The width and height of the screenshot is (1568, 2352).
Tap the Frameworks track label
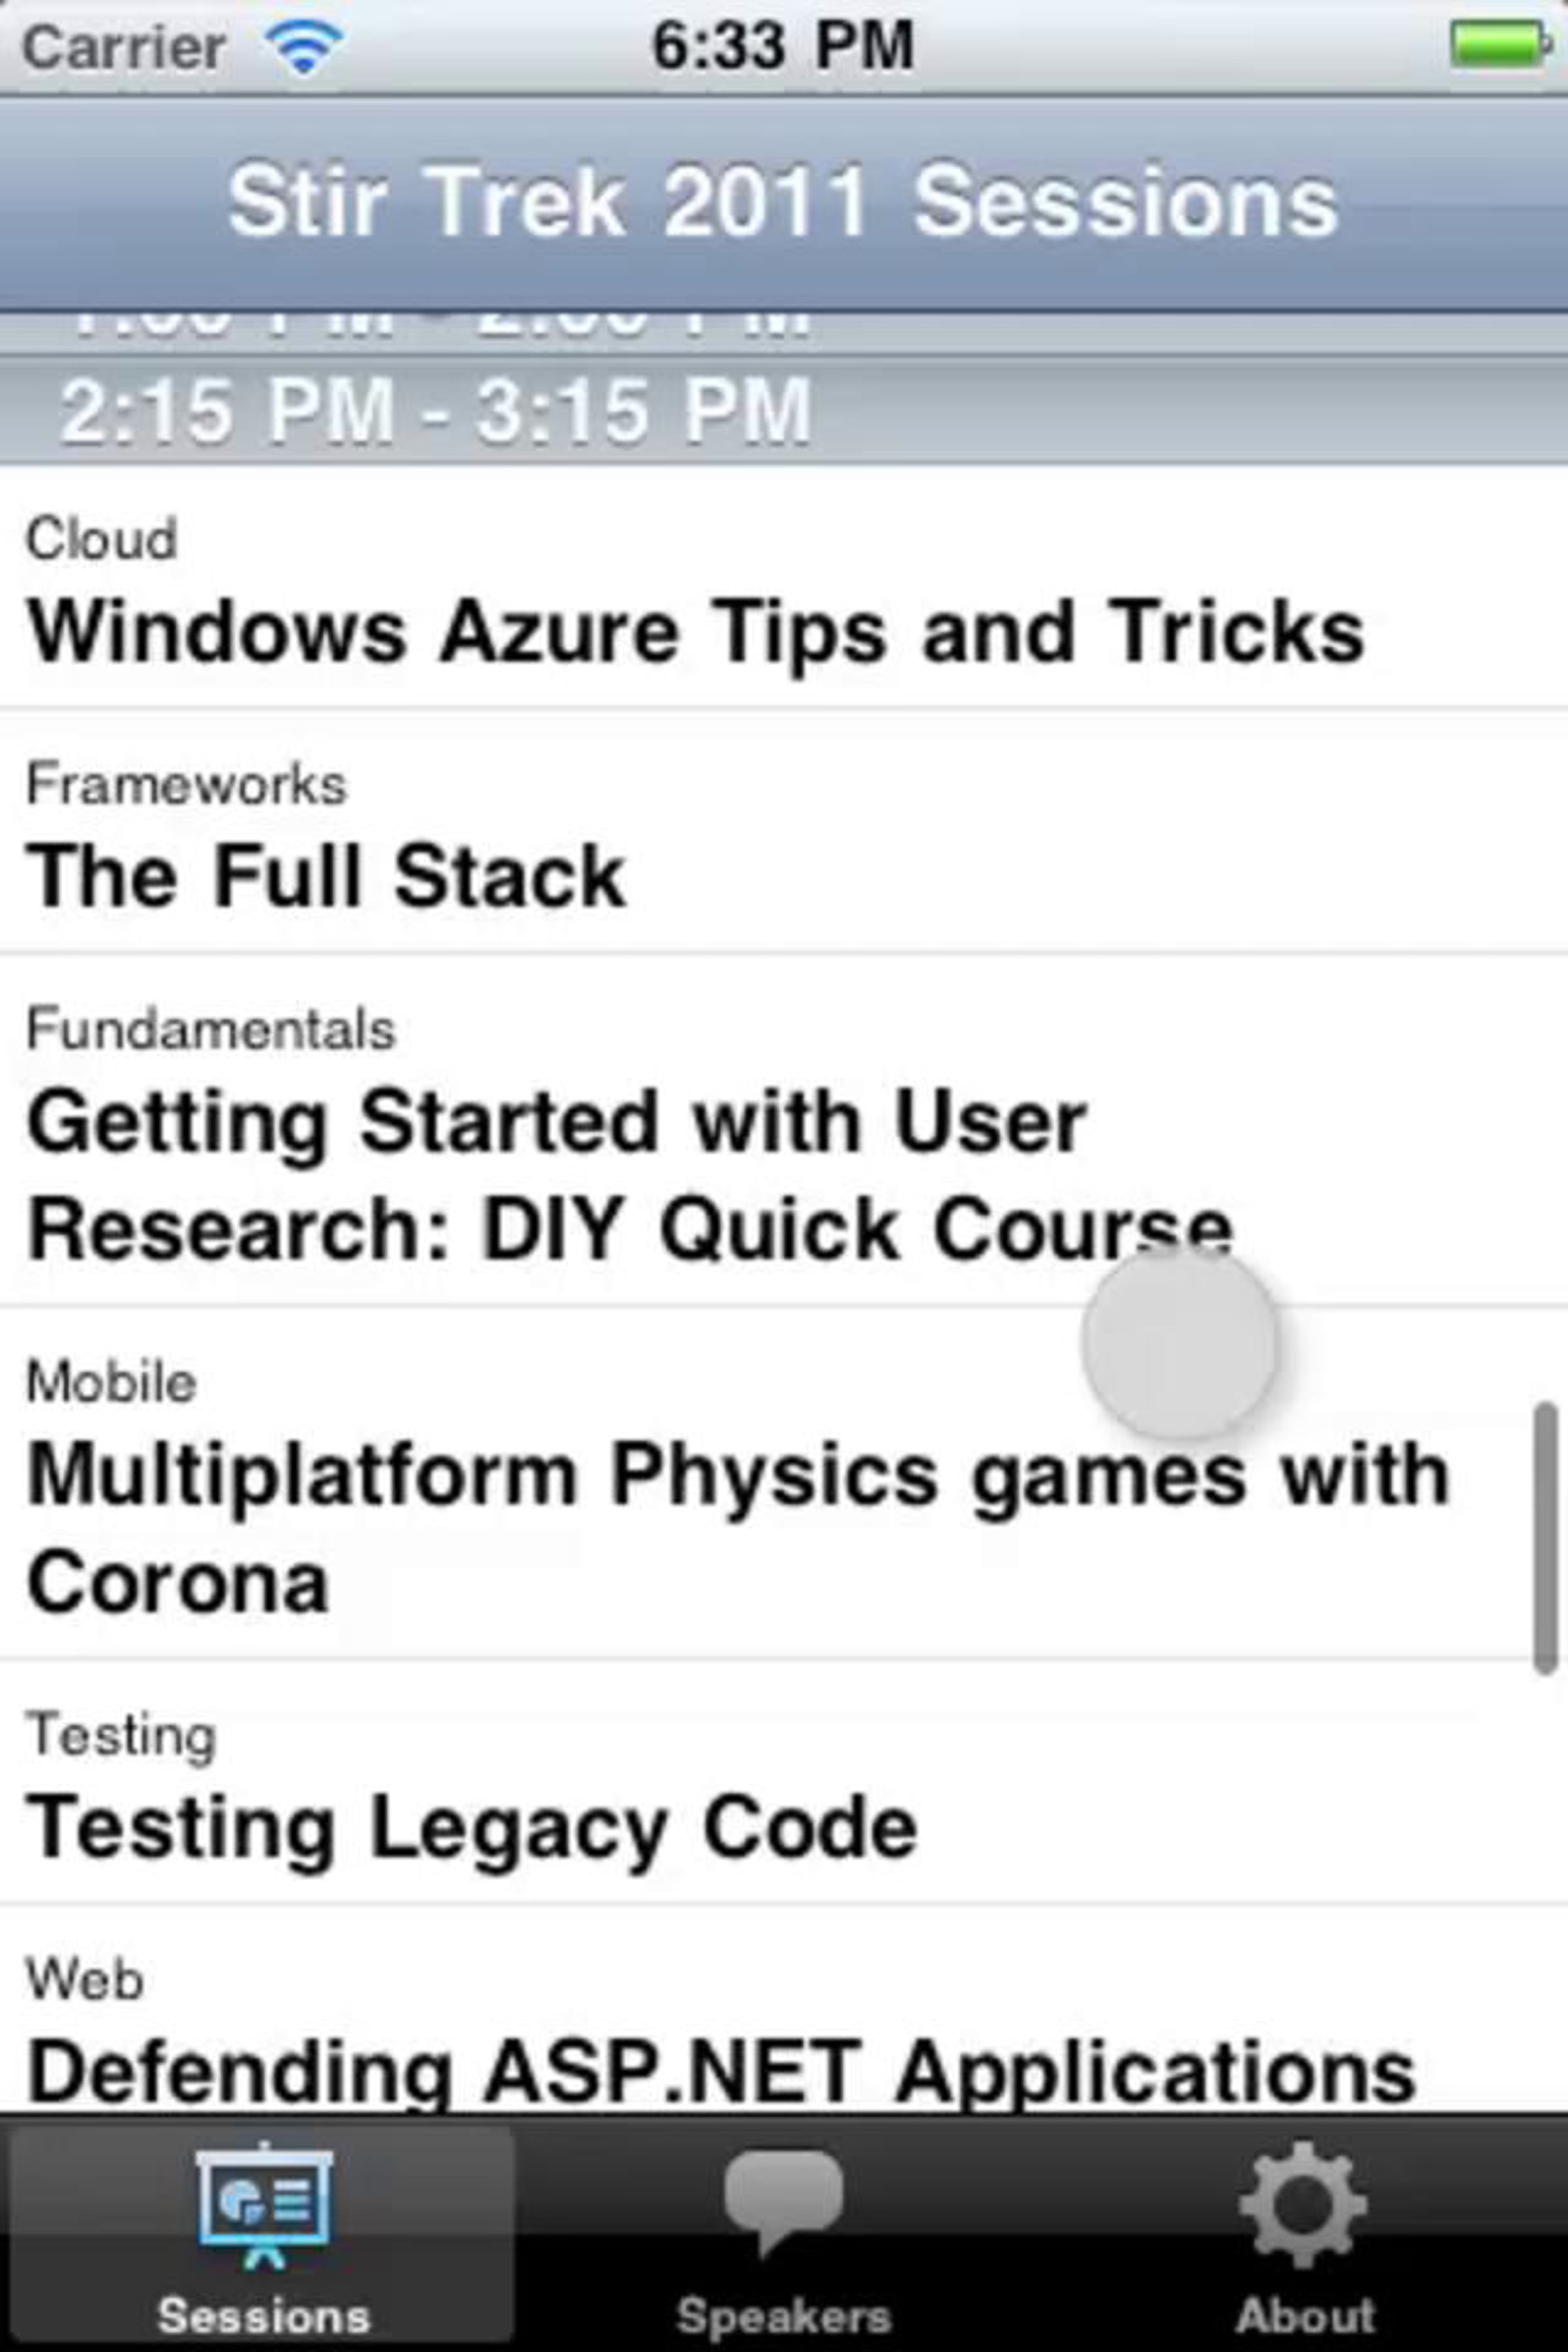(186, 783)
